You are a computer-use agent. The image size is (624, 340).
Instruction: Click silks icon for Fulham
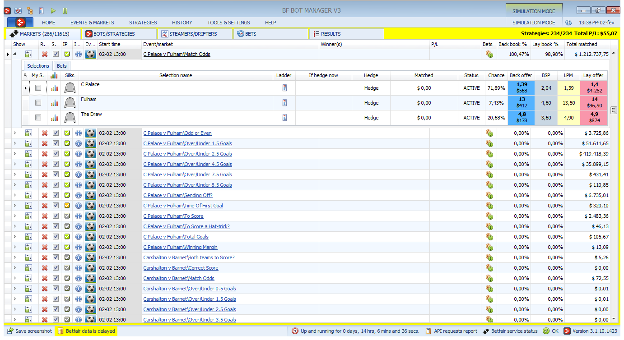coord(70,103)
